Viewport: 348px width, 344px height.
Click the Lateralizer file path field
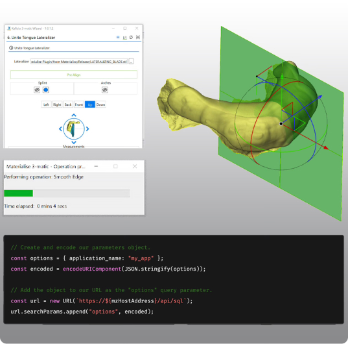pos(79,62)
